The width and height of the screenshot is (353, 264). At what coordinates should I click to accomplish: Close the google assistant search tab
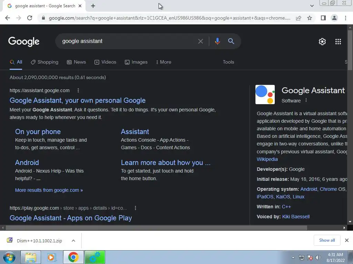coord(80,6)
